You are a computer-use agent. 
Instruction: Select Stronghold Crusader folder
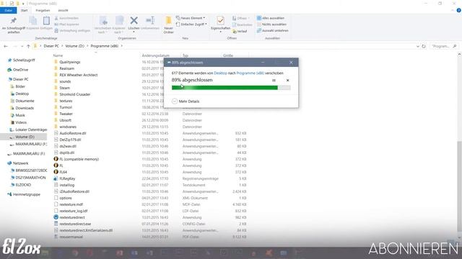(72, 94)
